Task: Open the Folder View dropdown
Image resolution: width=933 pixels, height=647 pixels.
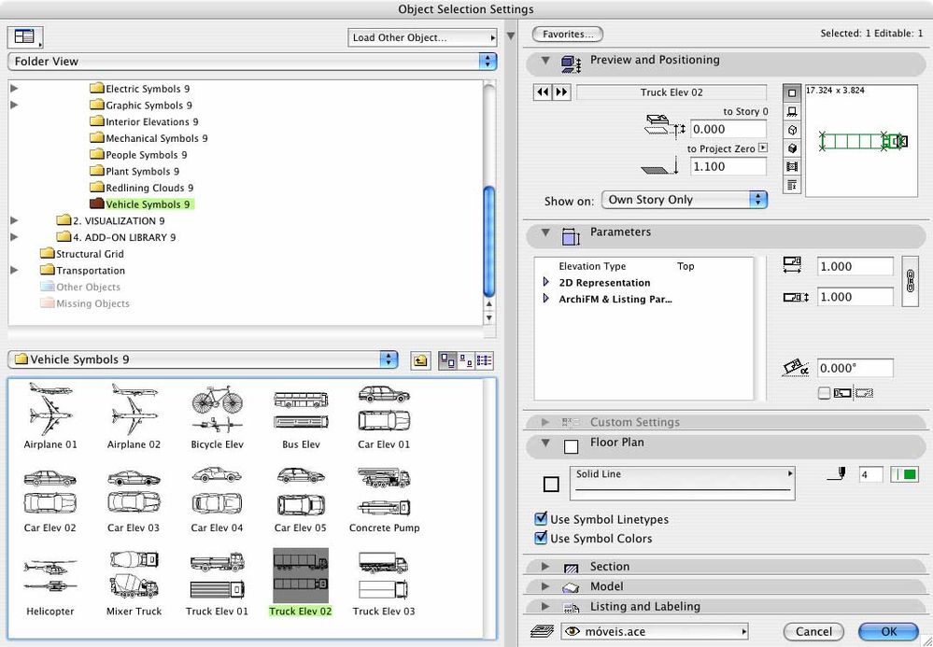Action: click(x=251, y=62)
